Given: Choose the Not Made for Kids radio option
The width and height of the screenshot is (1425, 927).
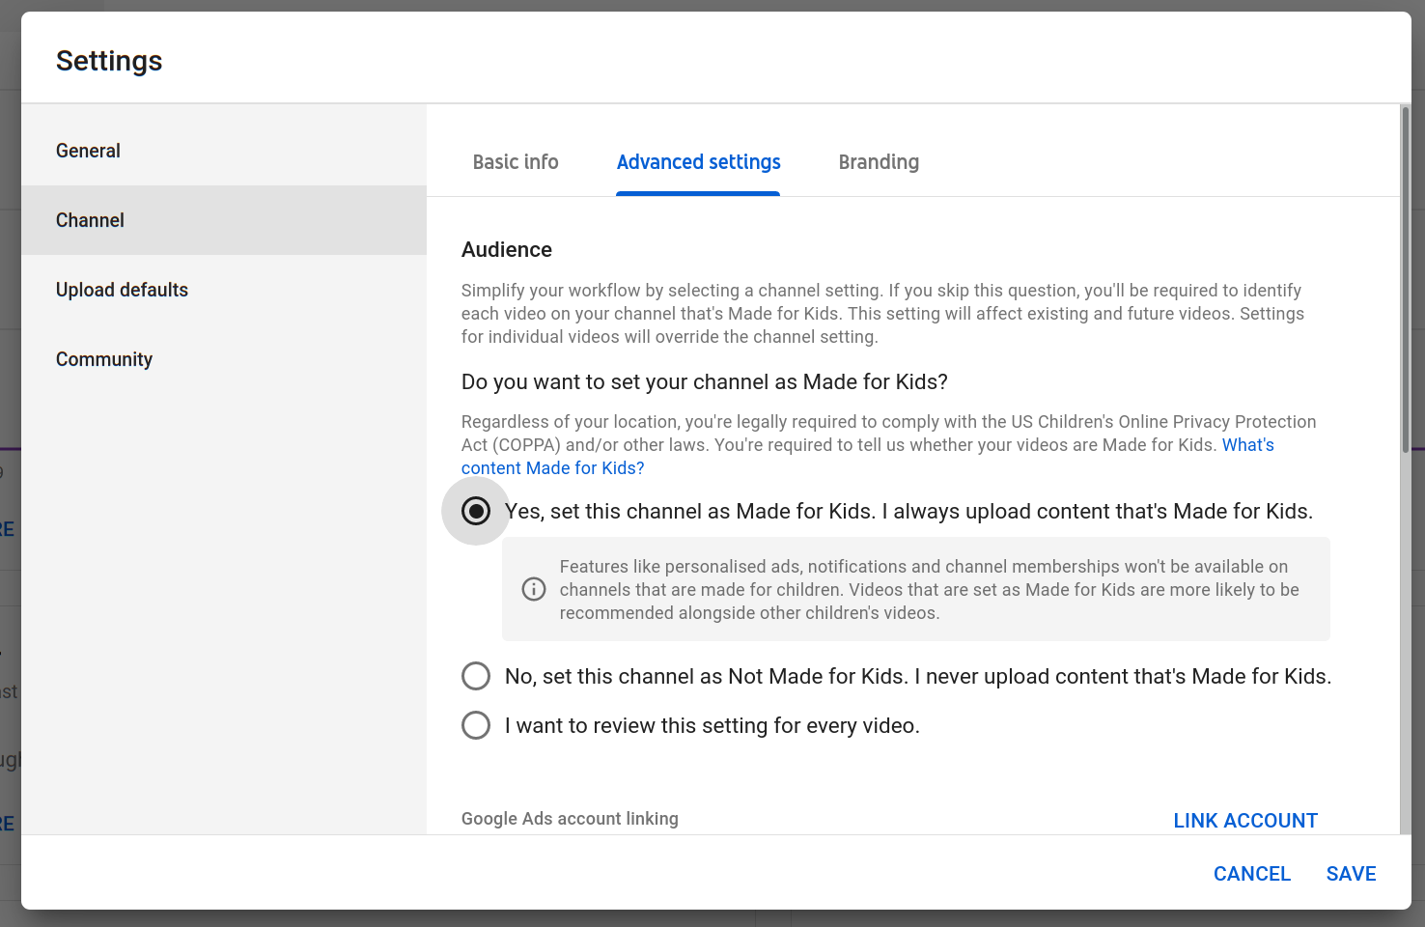Looking at the screenshot, I should point(476,676).
